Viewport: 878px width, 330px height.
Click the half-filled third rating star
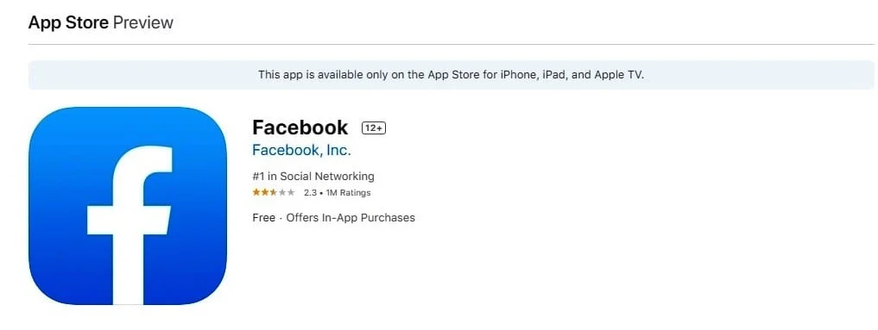pos(274,193)
